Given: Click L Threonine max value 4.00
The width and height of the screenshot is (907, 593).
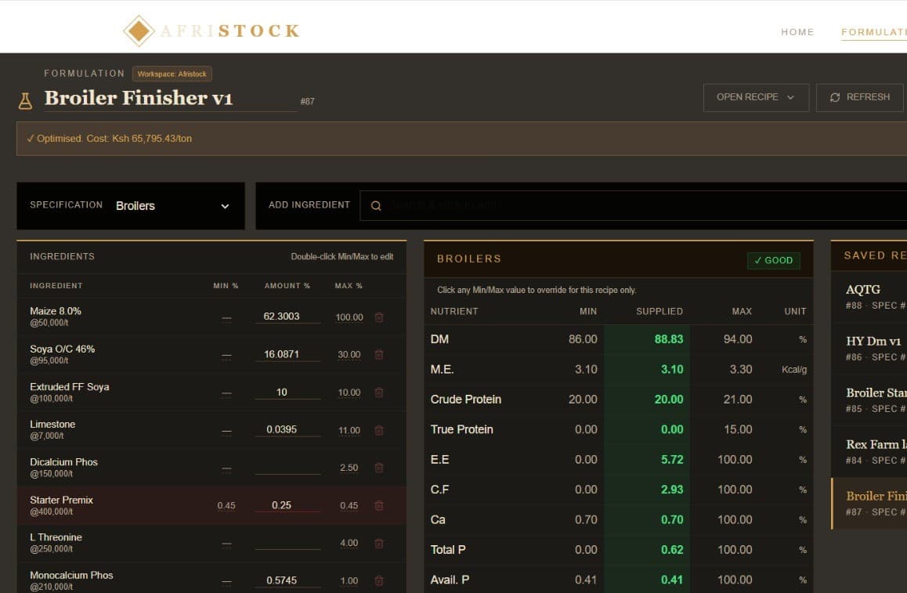Looking at the screenshot, I should pos(349,543).
